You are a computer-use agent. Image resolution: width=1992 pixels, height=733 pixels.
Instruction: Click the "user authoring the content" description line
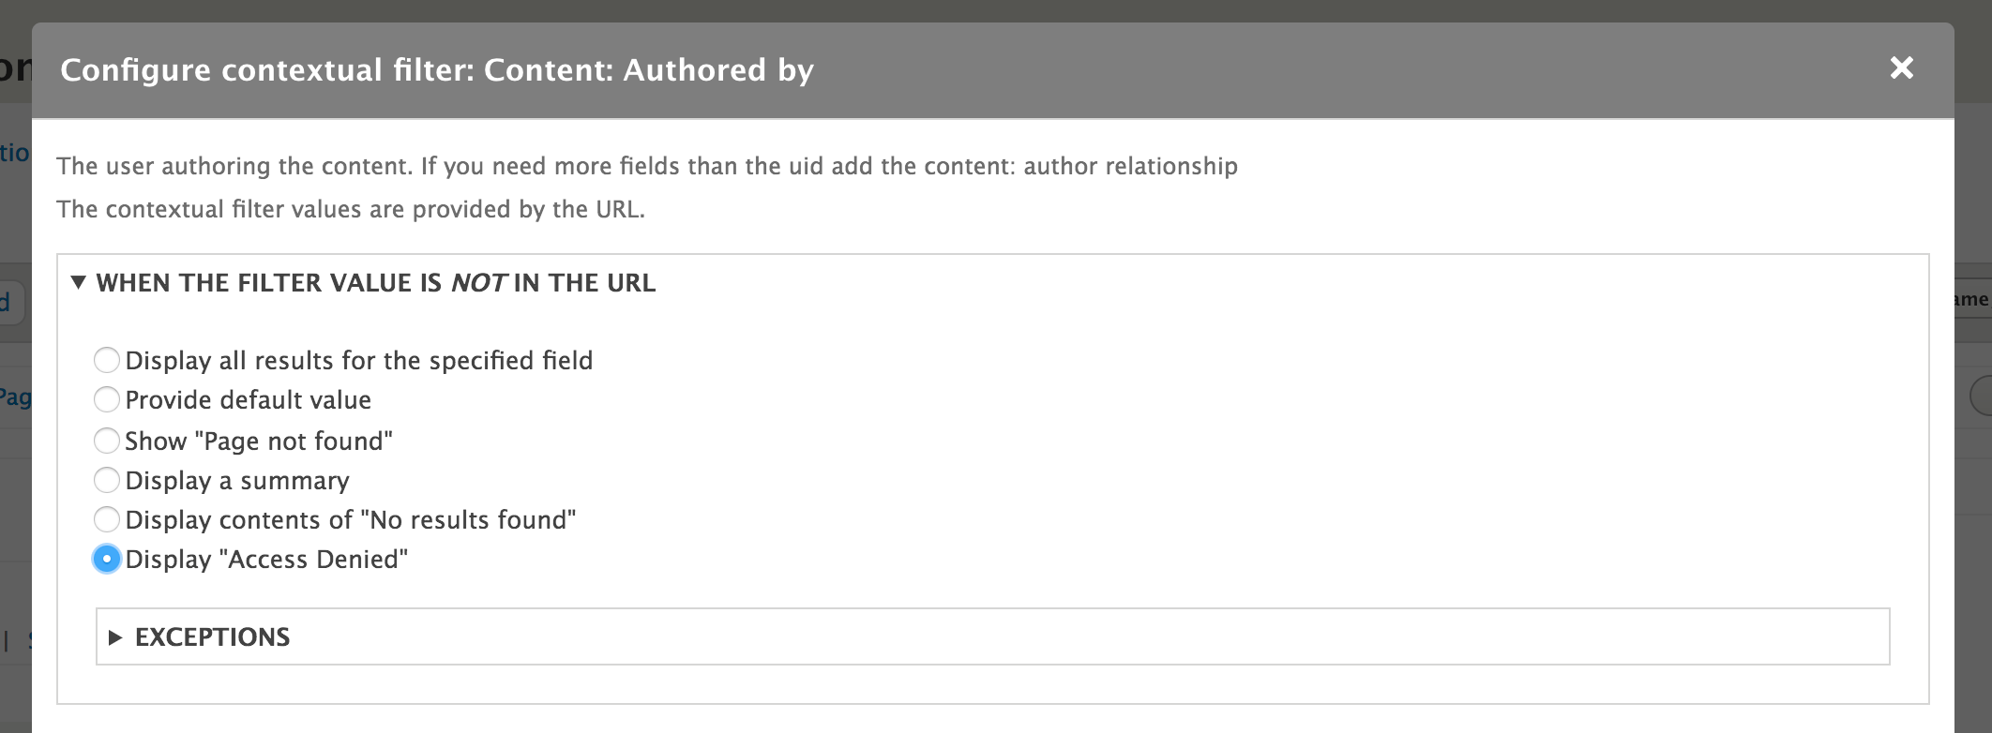[x=646, y=167]
